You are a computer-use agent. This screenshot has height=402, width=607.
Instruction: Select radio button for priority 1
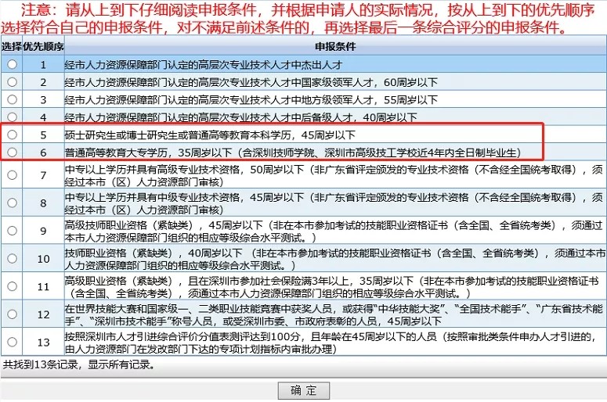(12, 64)
